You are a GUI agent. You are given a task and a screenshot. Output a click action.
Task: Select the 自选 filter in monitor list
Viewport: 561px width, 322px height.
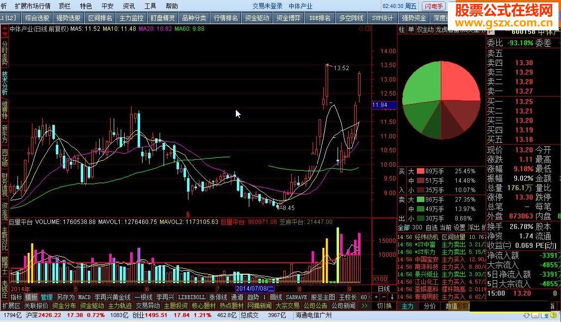click(x=431, y=227)
